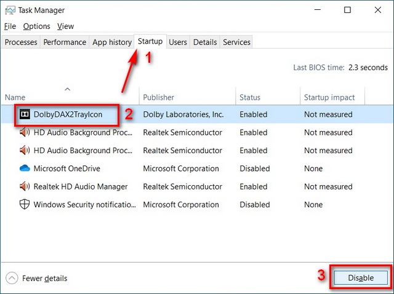Click the Last BIOS time label
Screen dimensions: 394x294
click(x=319, y=68)
